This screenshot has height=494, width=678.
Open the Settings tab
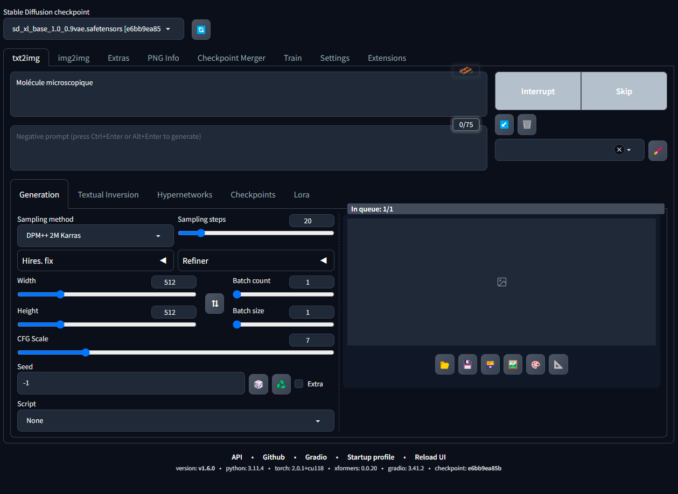(x=335, y=58)
